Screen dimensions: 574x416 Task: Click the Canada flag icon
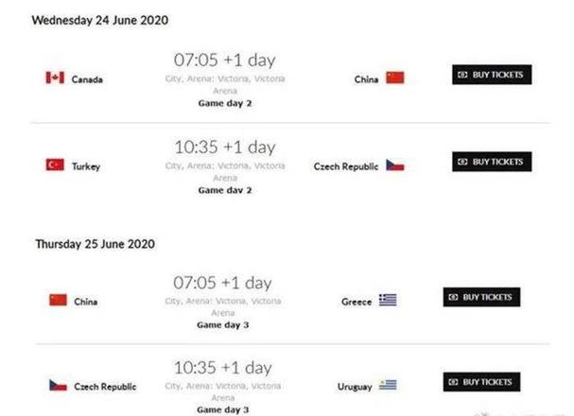pyautogui.click(x=55, y=78)
